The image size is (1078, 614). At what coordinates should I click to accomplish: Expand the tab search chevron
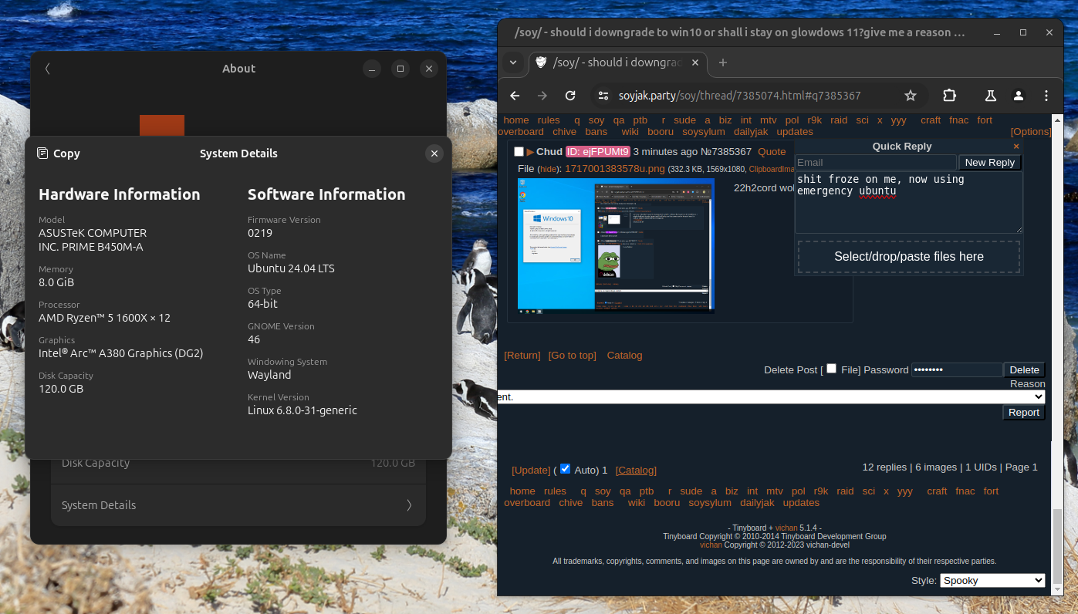point(513,62)
